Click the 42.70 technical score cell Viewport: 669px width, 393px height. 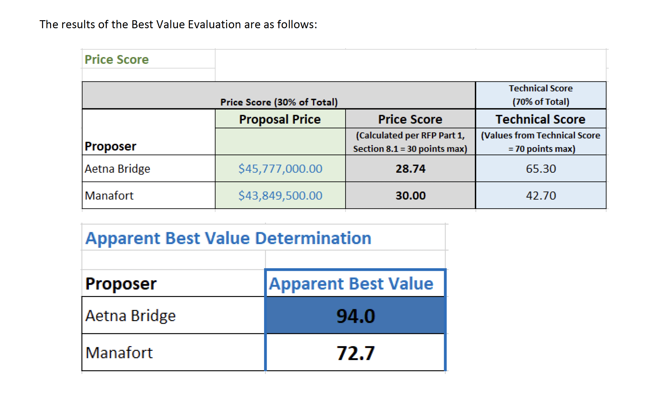(x=541, y=195)
